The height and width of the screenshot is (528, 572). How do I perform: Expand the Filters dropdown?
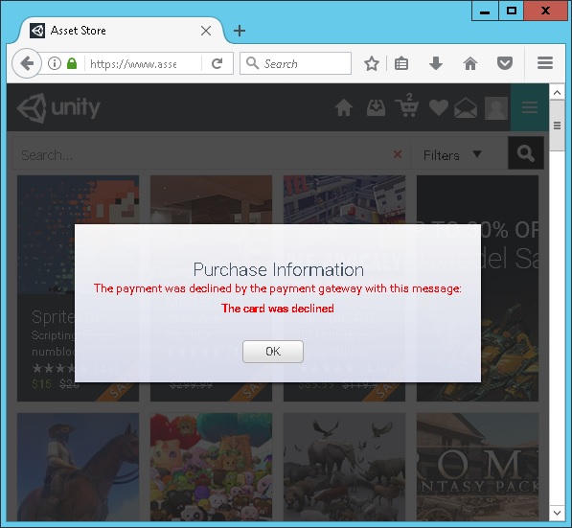(x=452, y=154)
